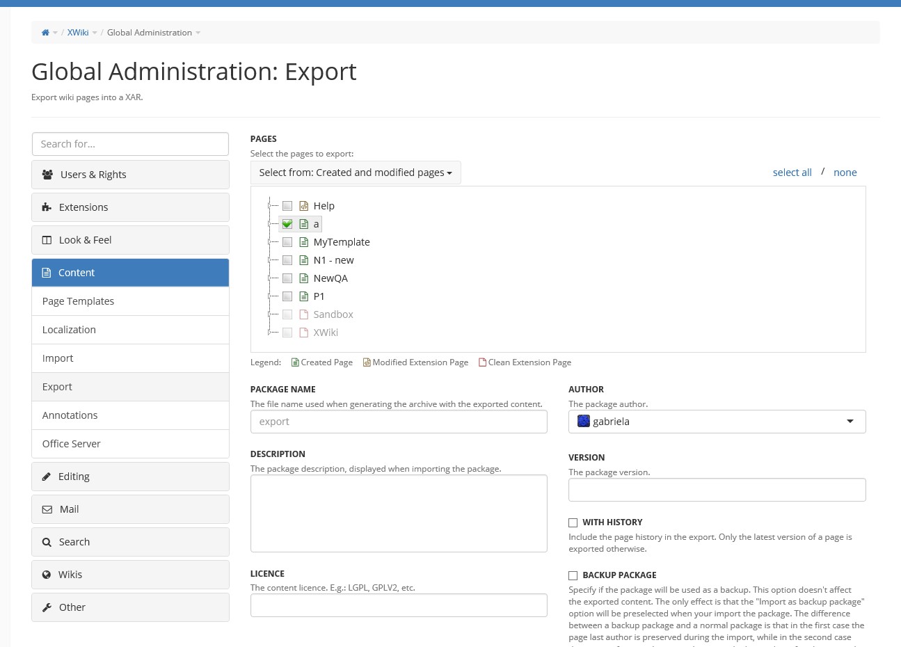Click the Users & Rights group icon

coord(47,175)
